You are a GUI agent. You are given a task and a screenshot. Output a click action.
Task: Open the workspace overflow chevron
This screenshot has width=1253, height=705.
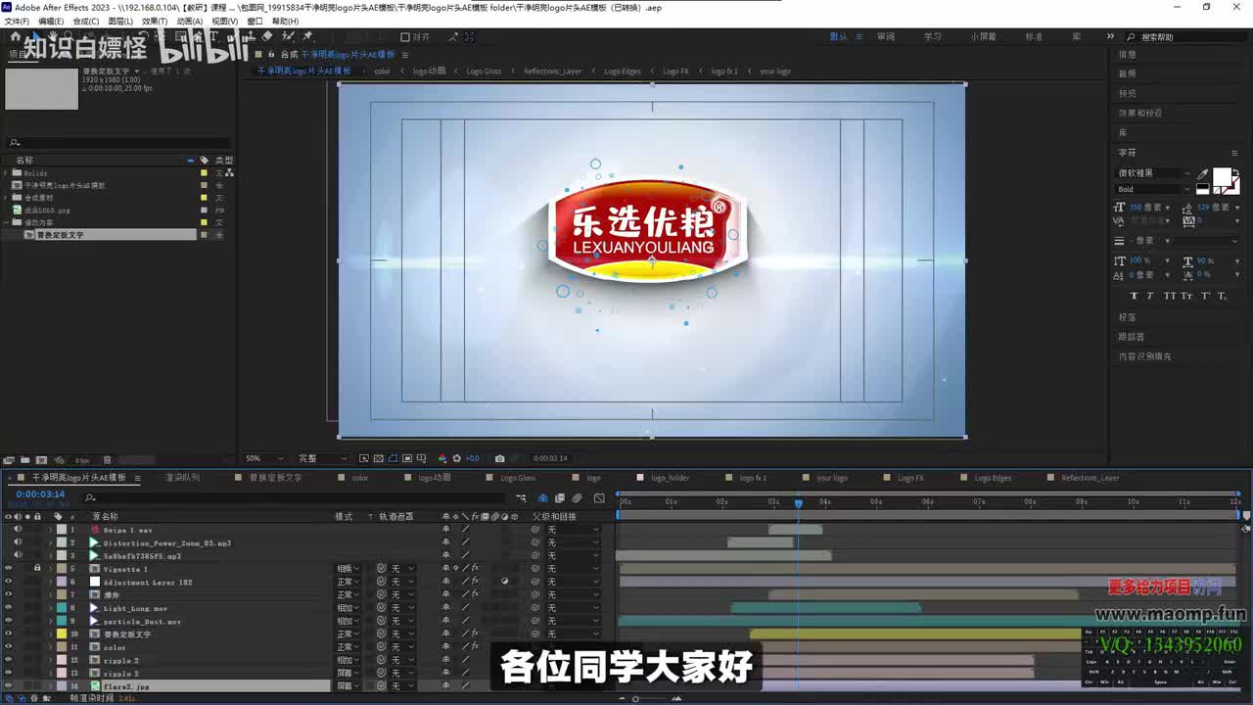(1111, 36)
